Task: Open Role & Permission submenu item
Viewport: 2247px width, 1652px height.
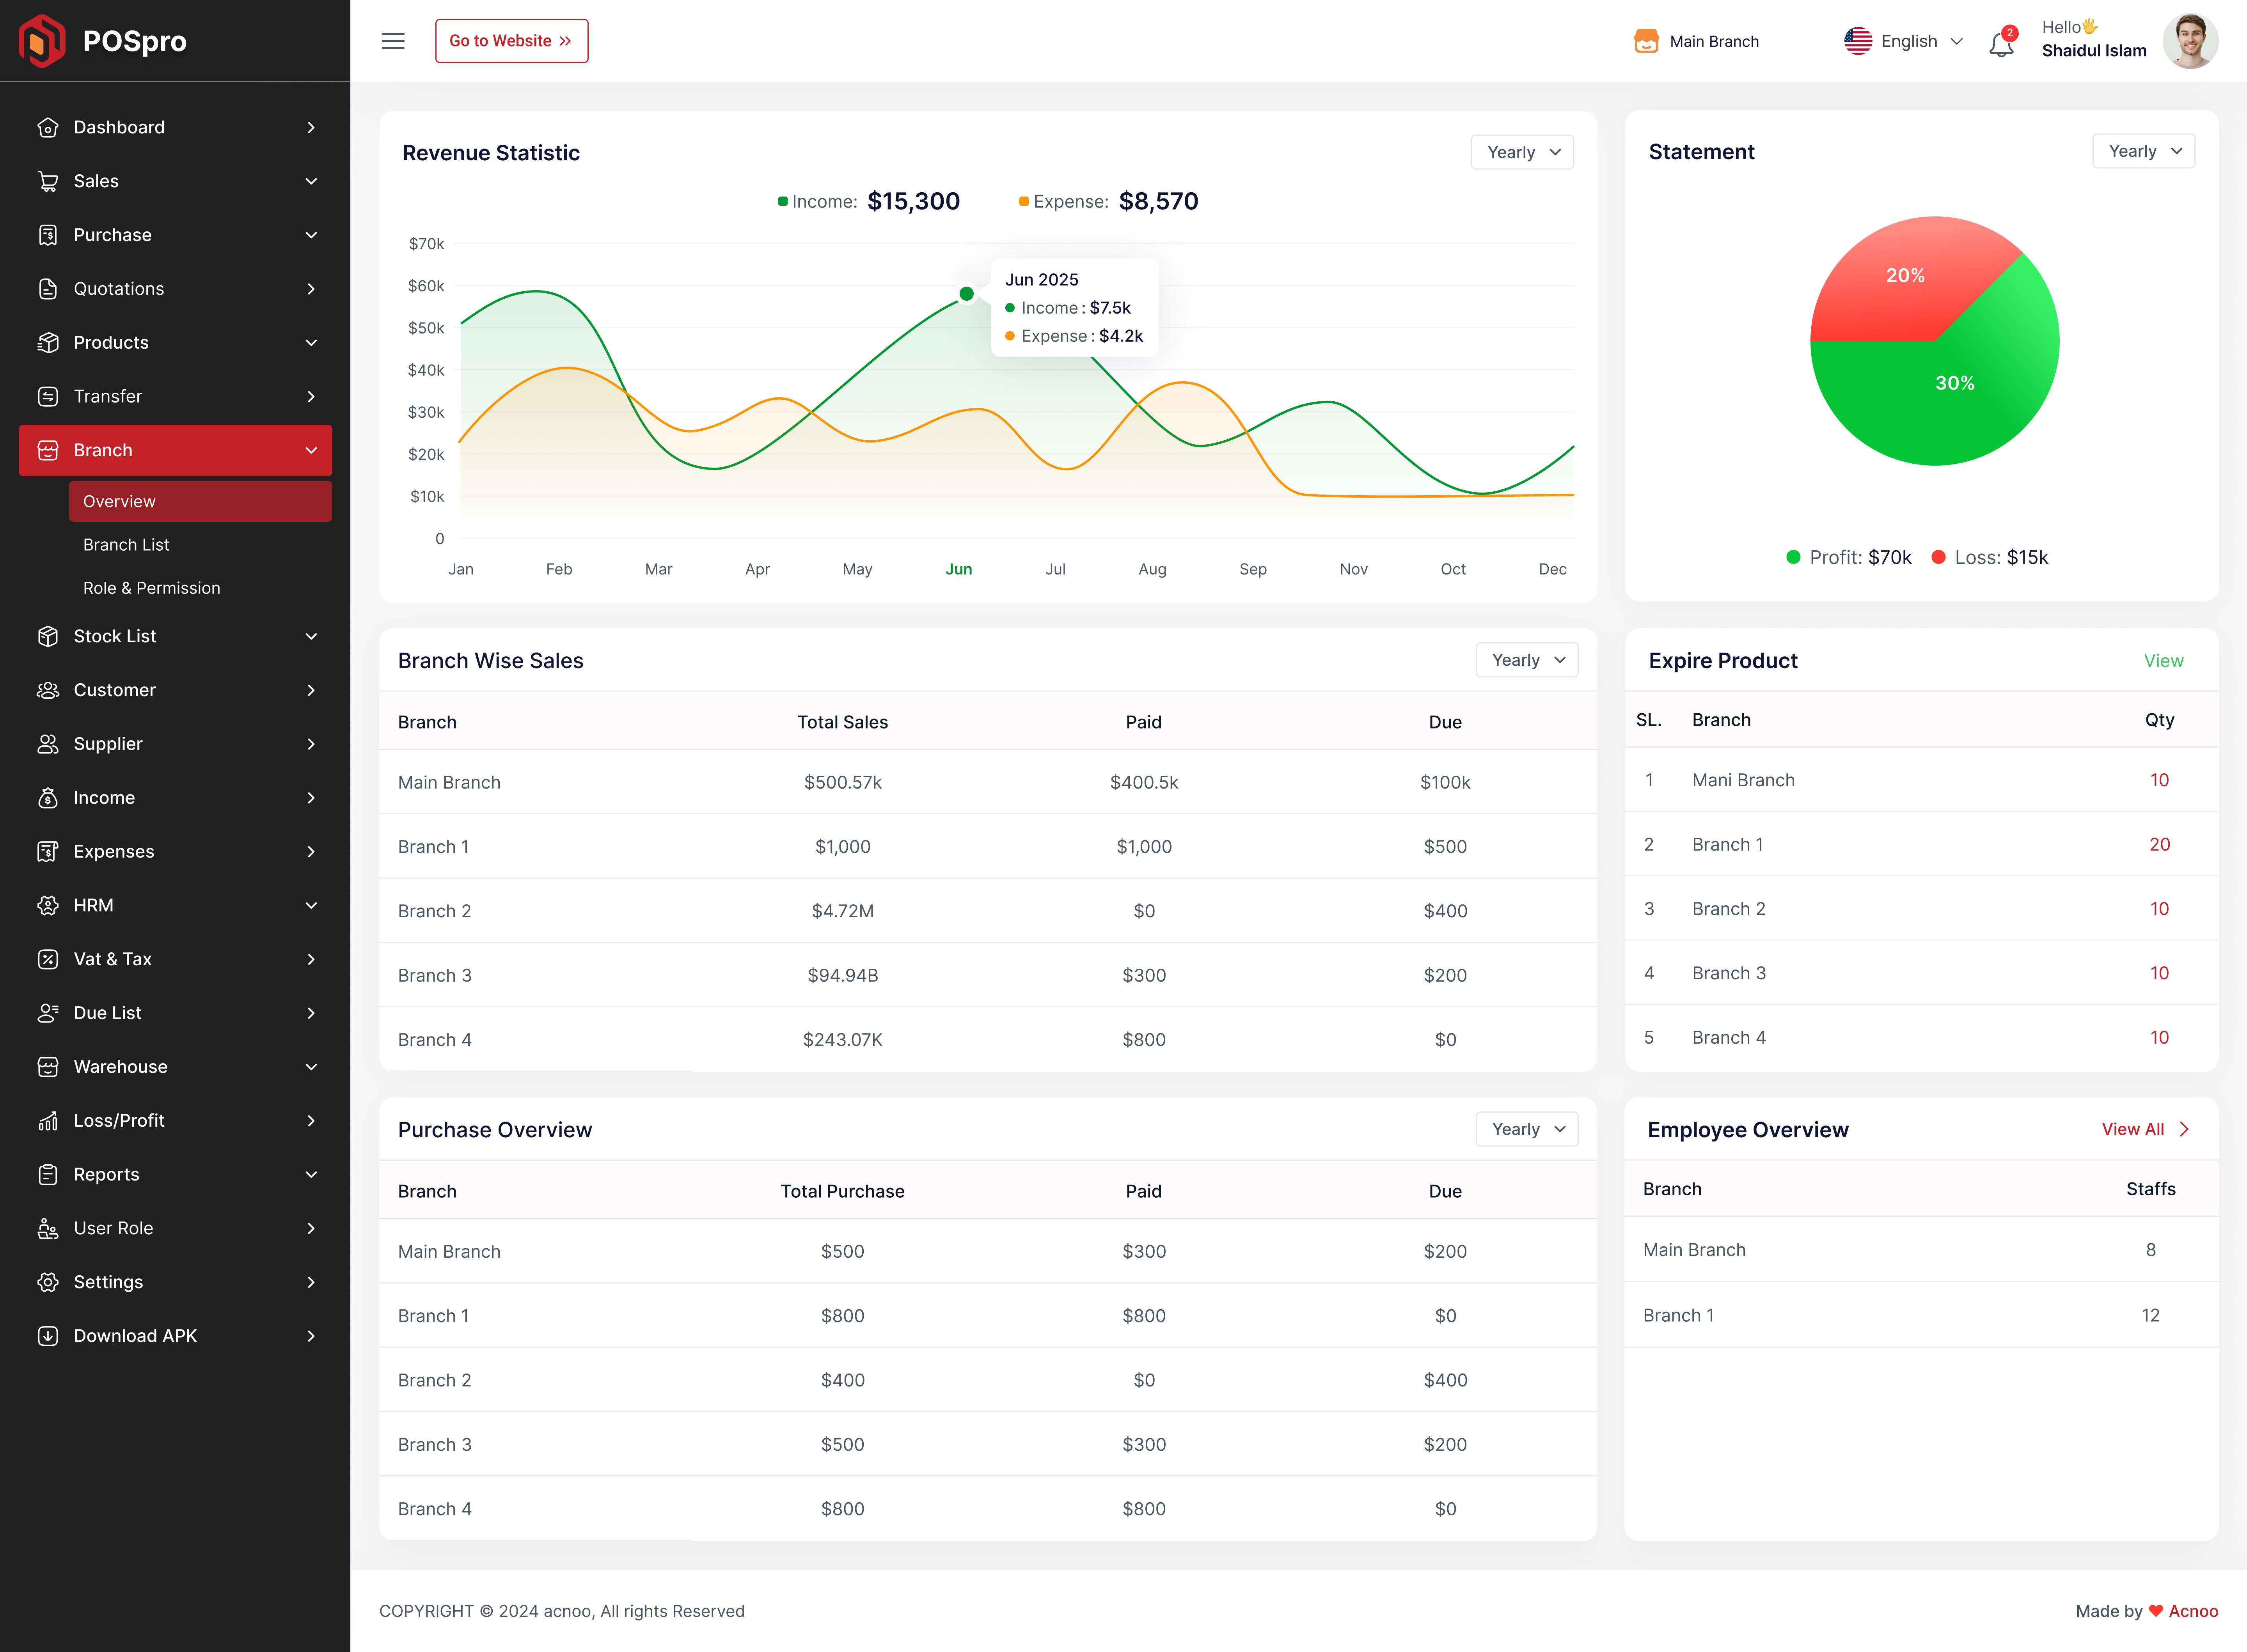Action: [x=151, y=588]
